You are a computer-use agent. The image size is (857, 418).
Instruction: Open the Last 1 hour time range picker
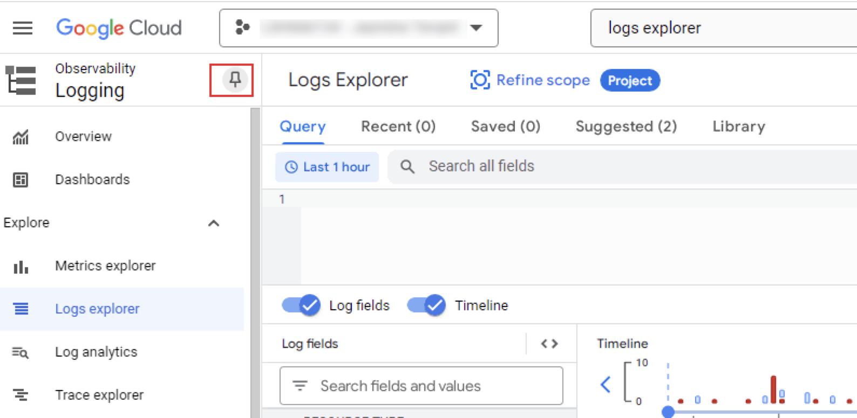pyautogui.click(x=327, y=167)
